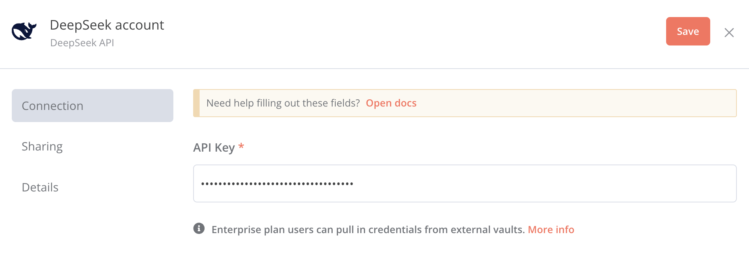Click More info about external vaults
This screenshot has width=749, height=257.
coord(551,229)
